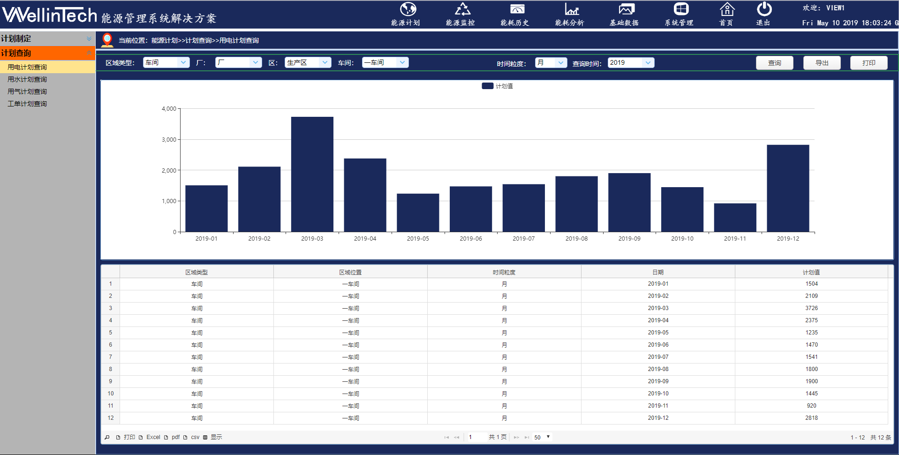The height and width of the screenshot is (455, 899).
Task: Click the 查询 button
Action: 774,63
